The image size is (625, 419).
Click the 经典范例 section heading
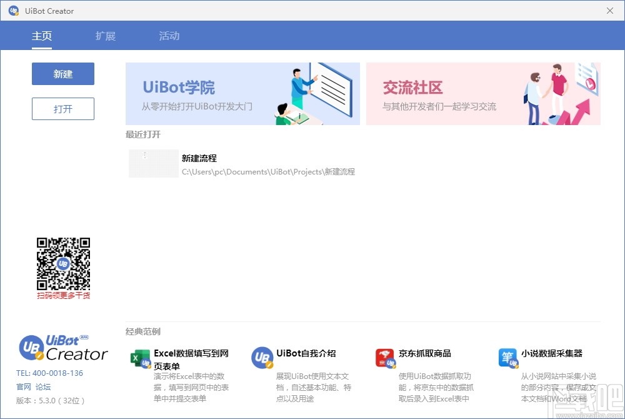pyautogui.click(x=143, y=331)
